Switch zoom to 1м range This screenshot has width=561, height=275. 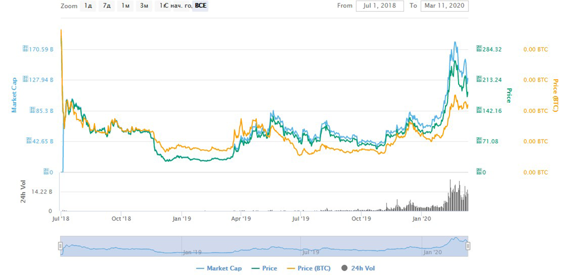(x=125, y=6)
